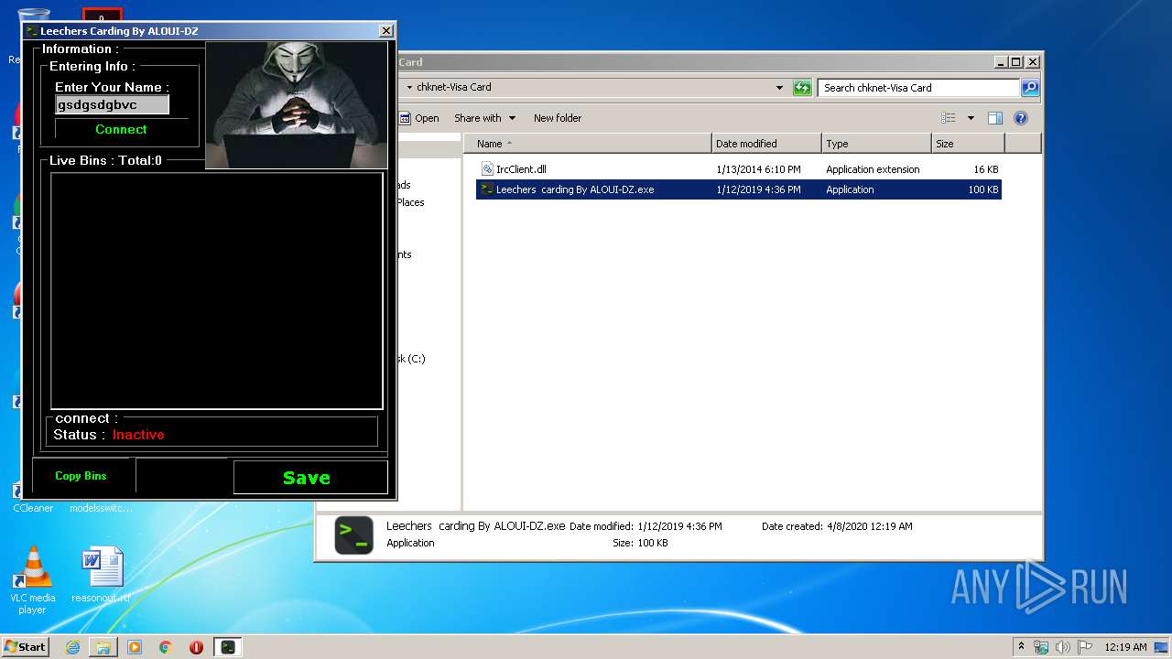Minimize the Explorer window
Viewport: 1172px width, 659px height.
(x=1000, y=62)
